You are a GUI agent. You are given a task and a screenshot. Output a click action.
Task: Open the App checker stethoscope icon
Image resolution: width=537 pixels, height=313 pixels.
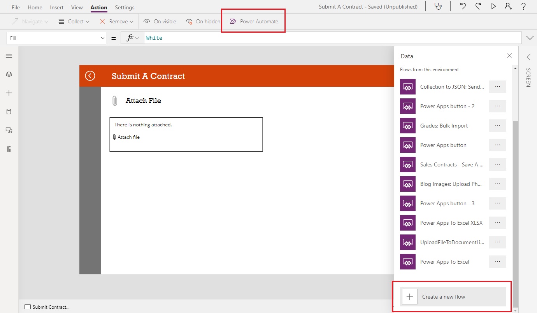point(438,6)
